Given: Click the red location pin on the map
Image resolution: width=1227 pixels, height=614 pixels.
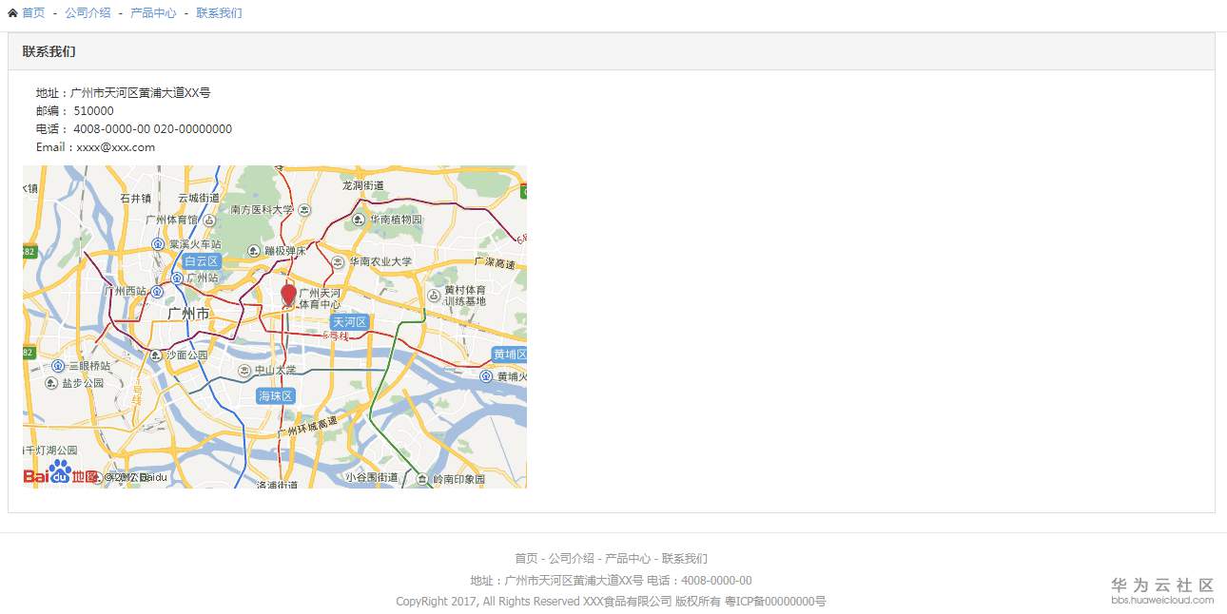Looking at the screenshot, I should (288, 295).
